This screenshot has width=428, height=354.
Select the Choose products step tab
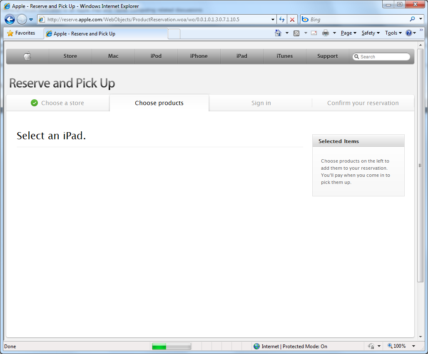point(159,103)
